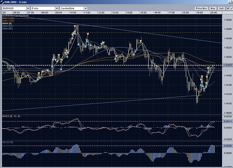
Task: Open the EUR/USD instrument dropdown arrow
Action: coord(28,8)
